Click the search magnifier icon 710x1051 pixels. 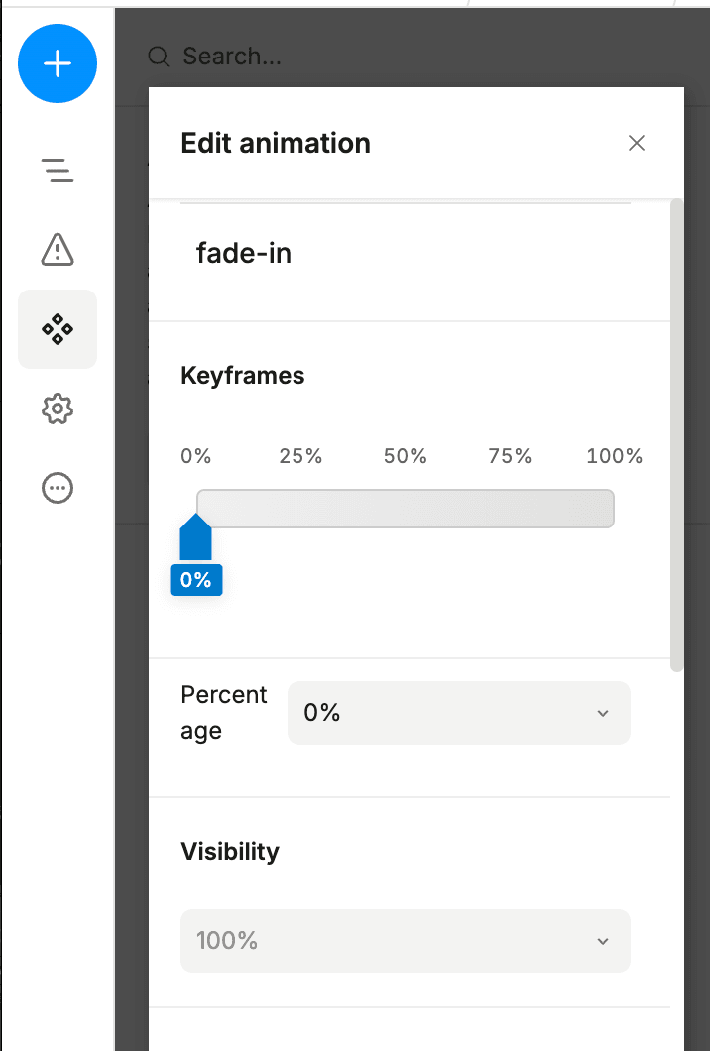(x=159, y=57)
